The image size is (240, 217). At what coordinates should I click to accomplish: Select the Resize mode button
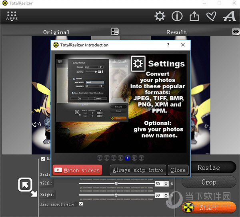click(x=213, y=167)
